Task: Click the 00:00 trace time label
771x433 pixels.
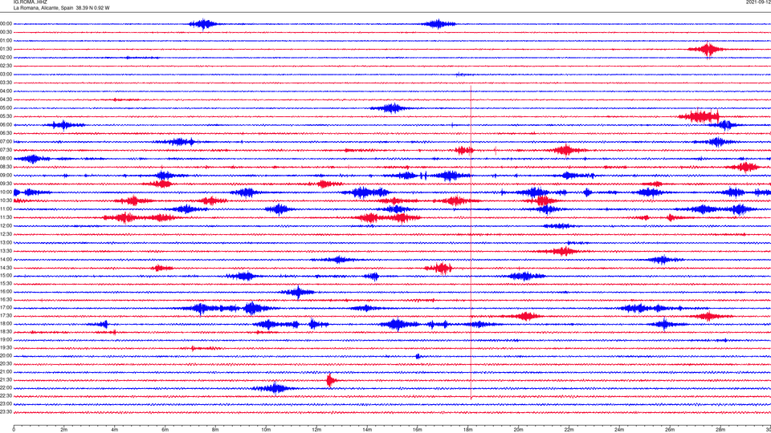Action: click(x=6, y=23)
